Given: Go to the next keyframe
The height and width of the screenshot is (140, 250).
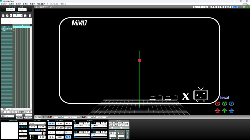Looking at the screenshot, I should pos(25,16).
